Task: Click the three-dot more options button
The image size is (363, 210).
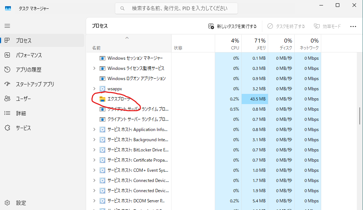Action: tap(353, 26)
